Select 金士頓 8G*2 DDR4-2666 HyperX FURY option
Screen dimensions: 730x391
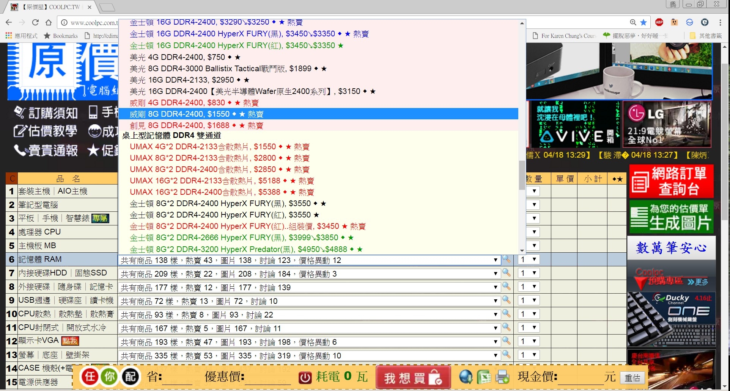[318, 238]
